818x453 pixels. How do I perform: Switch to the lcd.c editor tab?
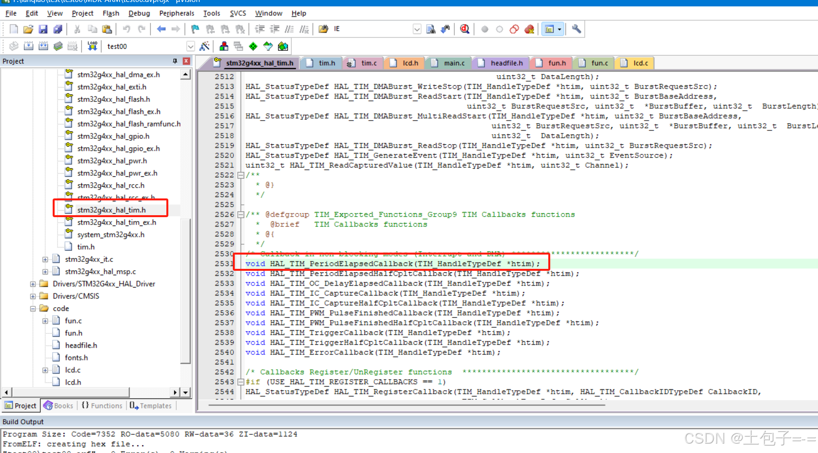click(x=635, y=63)
